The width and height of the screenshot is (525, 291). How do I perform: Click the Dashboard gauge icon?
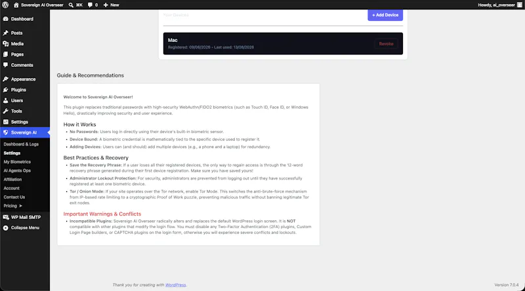click(6, 19)
